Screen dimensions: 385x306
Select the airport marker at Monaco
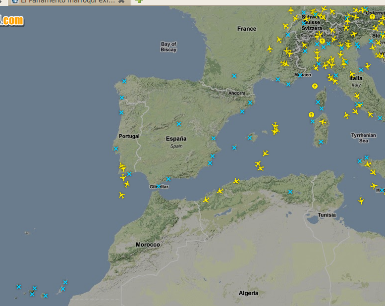point(300,75)
